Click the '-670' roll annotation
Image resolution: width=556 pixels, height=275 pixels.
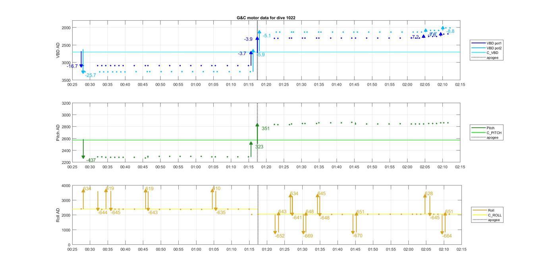[358, 236]
